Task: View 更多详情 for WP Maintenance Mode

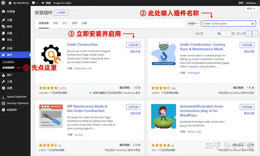Action: [135, 113]
